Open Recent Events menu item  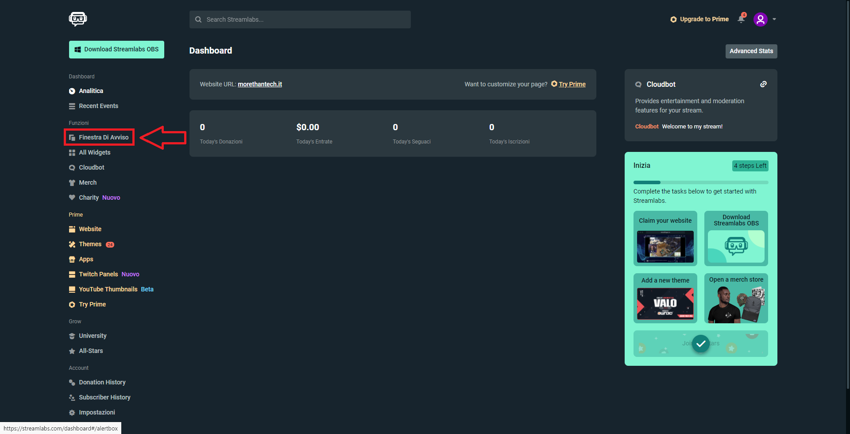98,106
